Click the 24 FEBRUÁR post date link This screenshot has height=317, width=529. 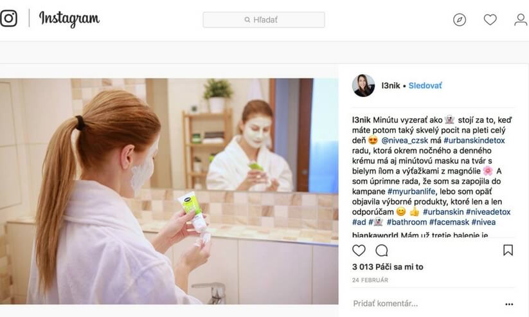370,280
